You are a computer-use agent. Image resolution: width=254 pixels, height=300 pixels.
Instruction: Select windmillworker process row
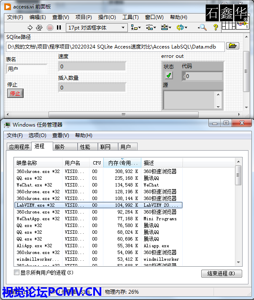click(x=98, y=259)
